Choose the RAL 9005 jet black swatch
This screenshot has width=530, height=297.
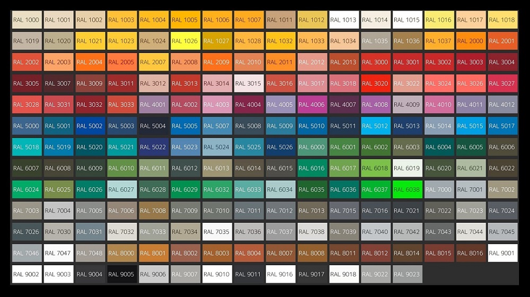coord(122,274)
